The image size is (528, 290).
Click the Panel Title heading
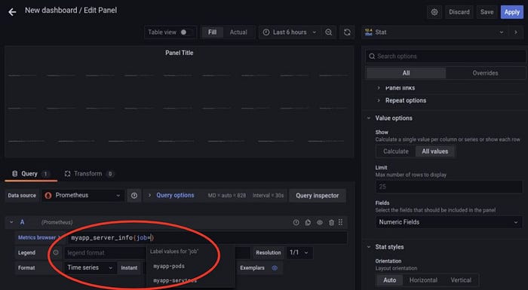click(x=180, y=53)
